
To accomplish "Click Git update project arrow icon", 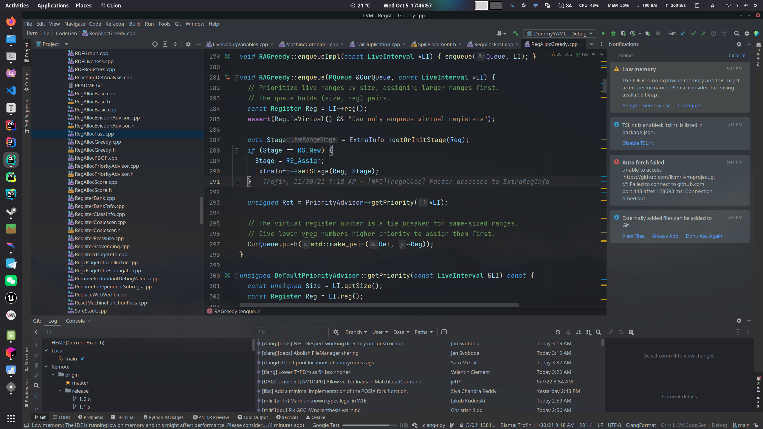I will pyautogui.click(x=683, y=33).
